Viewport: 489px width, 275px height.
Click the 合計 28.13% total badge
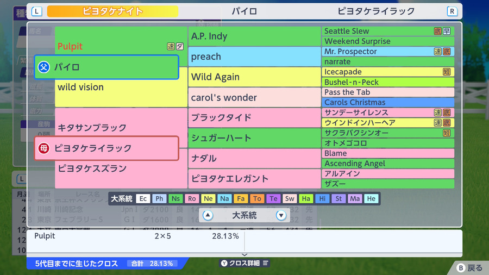point(153,264)
